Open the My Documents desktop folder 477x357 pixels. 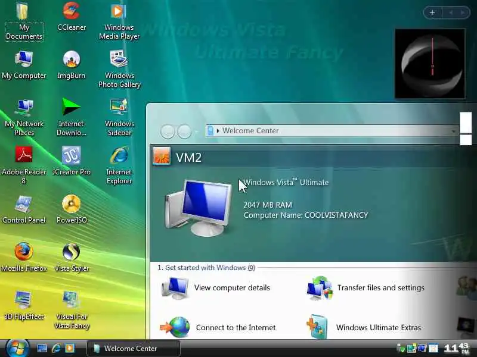coord(24,21)
